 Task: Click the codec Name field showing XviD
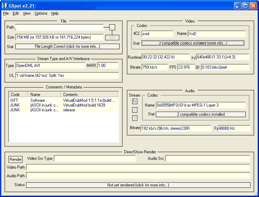click(x=217, y=34)
